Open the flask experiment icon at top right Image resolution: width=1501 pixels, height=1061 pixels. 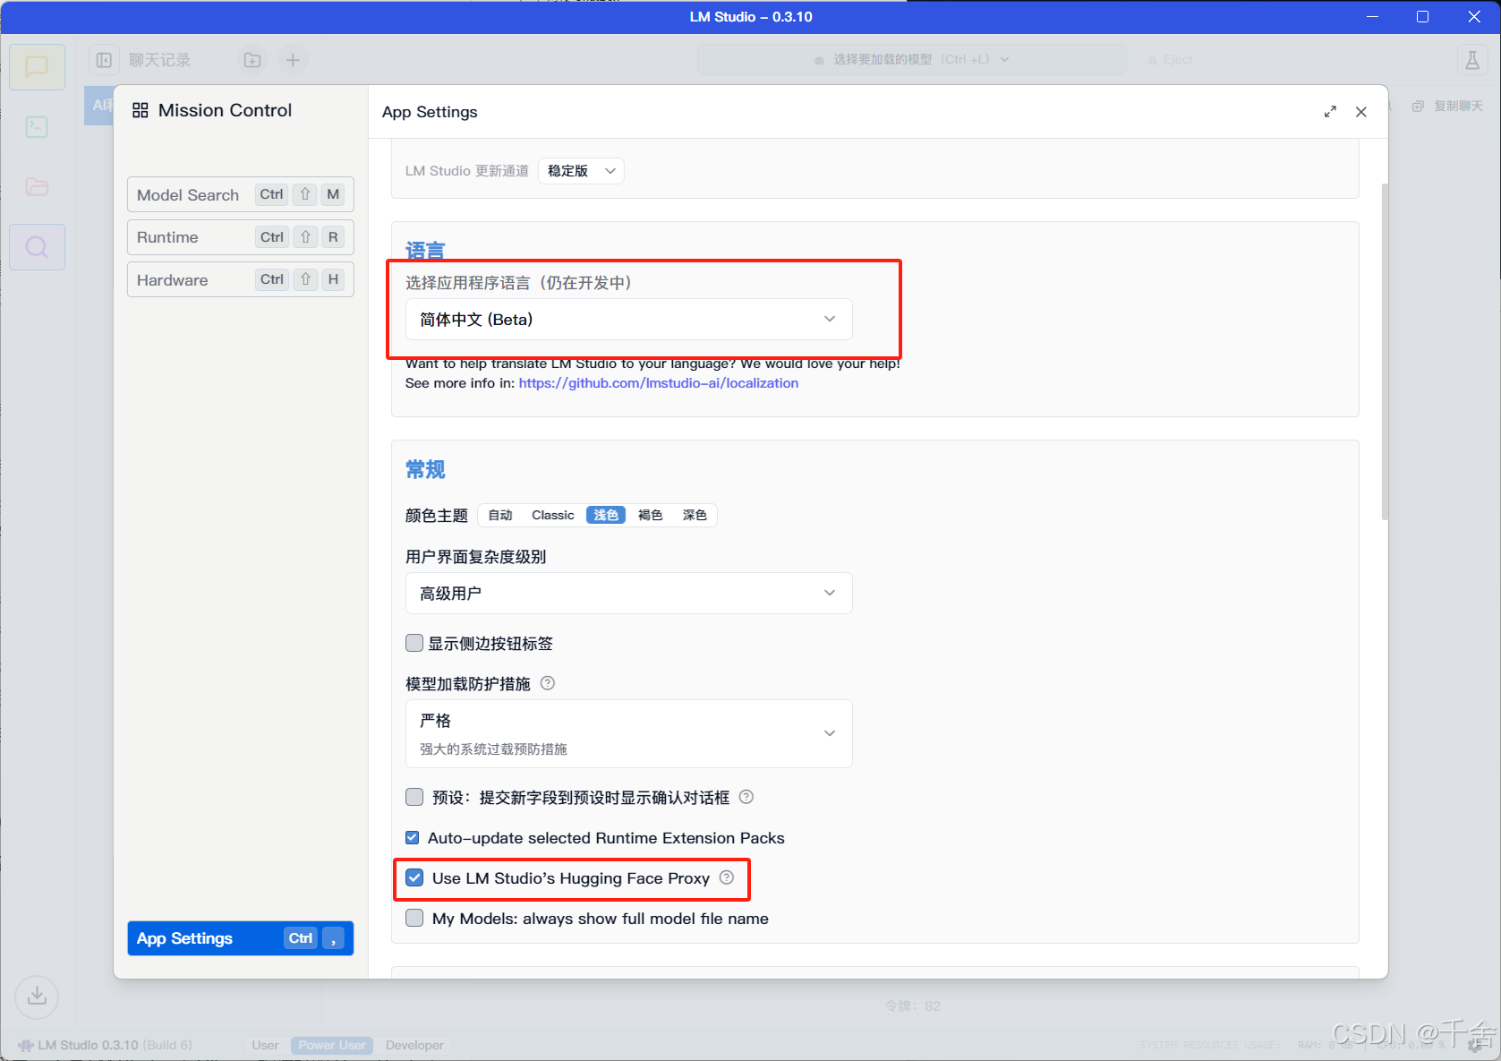pos(1472,60)
